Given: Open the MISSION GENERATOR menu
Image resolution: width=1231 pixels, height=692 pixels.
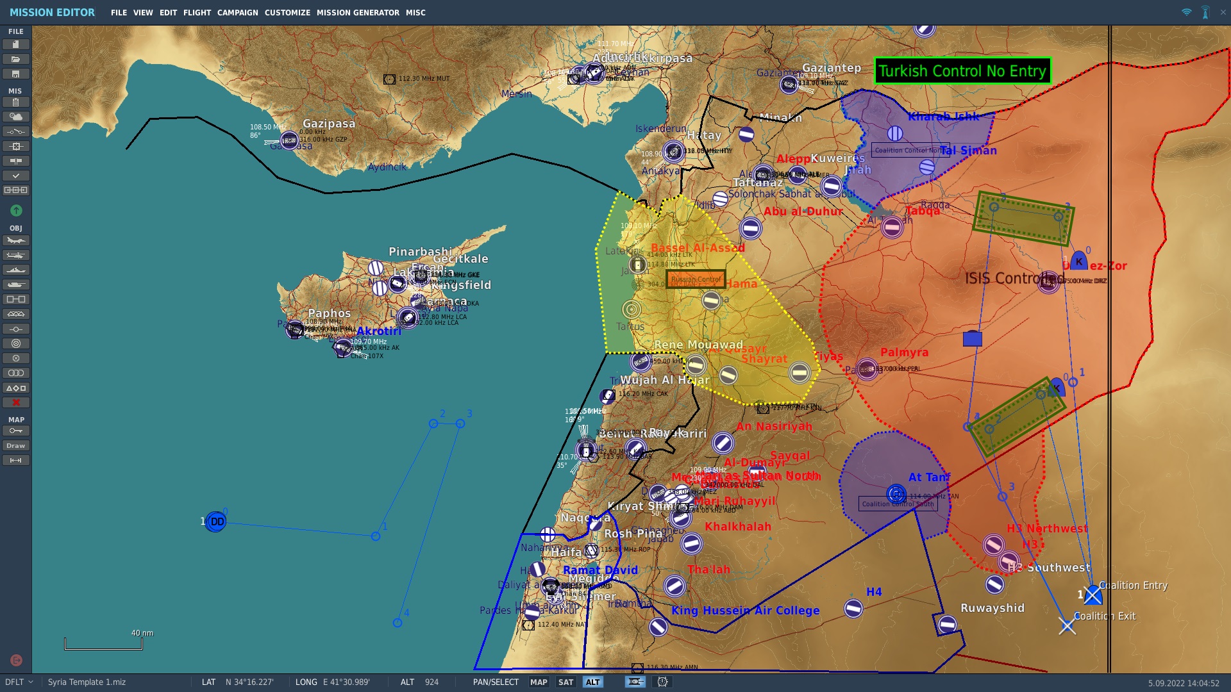Looking at the screenshot, I should point(358,13).
